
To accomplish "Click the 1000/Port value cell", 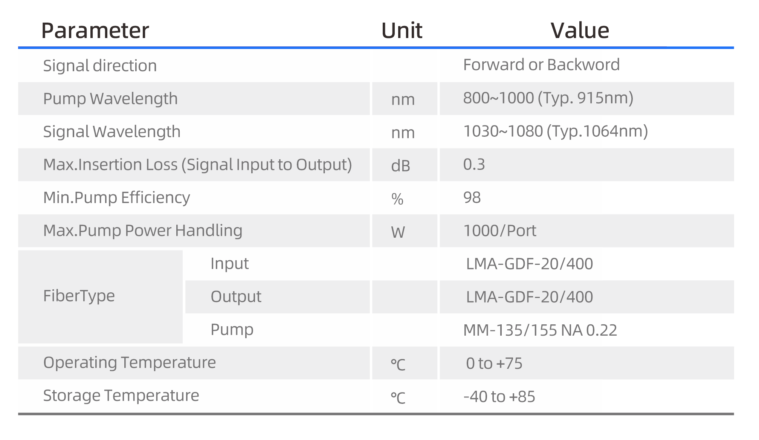I will pos(499,231).
